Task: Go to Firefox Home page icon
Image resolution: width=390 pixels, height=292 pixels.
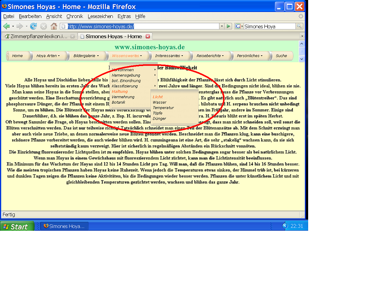Action: click(54, 26)
